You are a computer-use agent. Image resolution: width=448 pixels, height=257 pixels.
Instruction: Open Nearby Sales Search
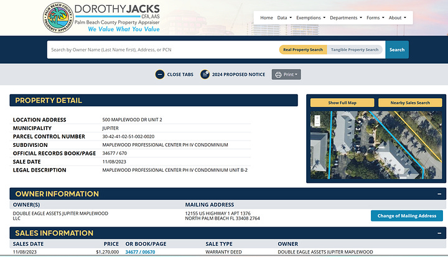[x=410, y=103]
